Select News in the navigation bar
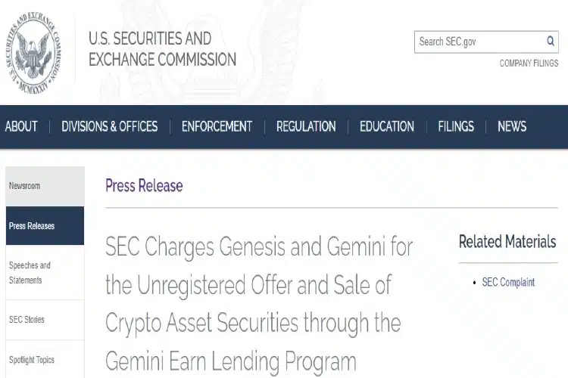This screenshot has width=568, height=378. pos(512,126)
